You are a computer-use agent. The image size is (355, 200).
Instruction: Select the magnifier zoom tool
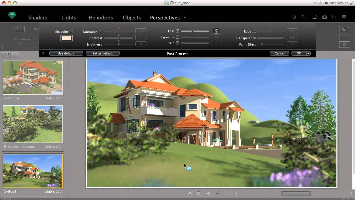tap(199, 194)
